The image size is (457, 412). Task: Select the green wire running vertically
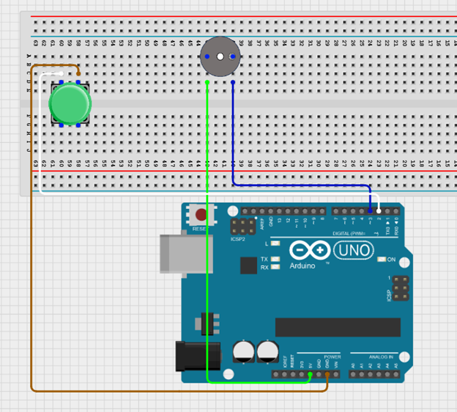click(x=207, y=233)
